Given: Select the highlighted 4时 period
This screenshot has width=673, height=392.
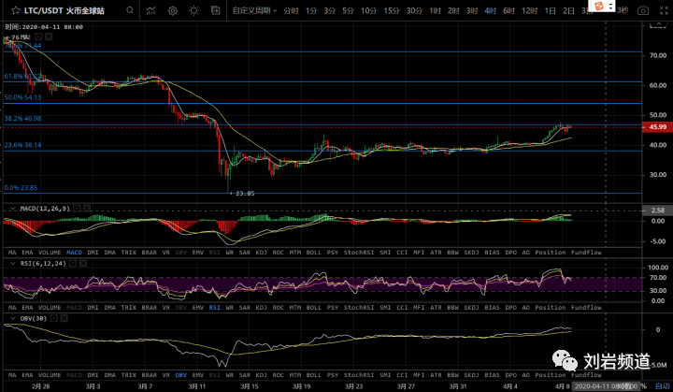Looking at the screenshot, I should 490,10.
